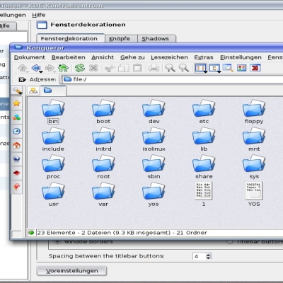The width and height of the screenshot is (283, 283).
Task: Open the Ansicht menu
Action: [103, 57]
